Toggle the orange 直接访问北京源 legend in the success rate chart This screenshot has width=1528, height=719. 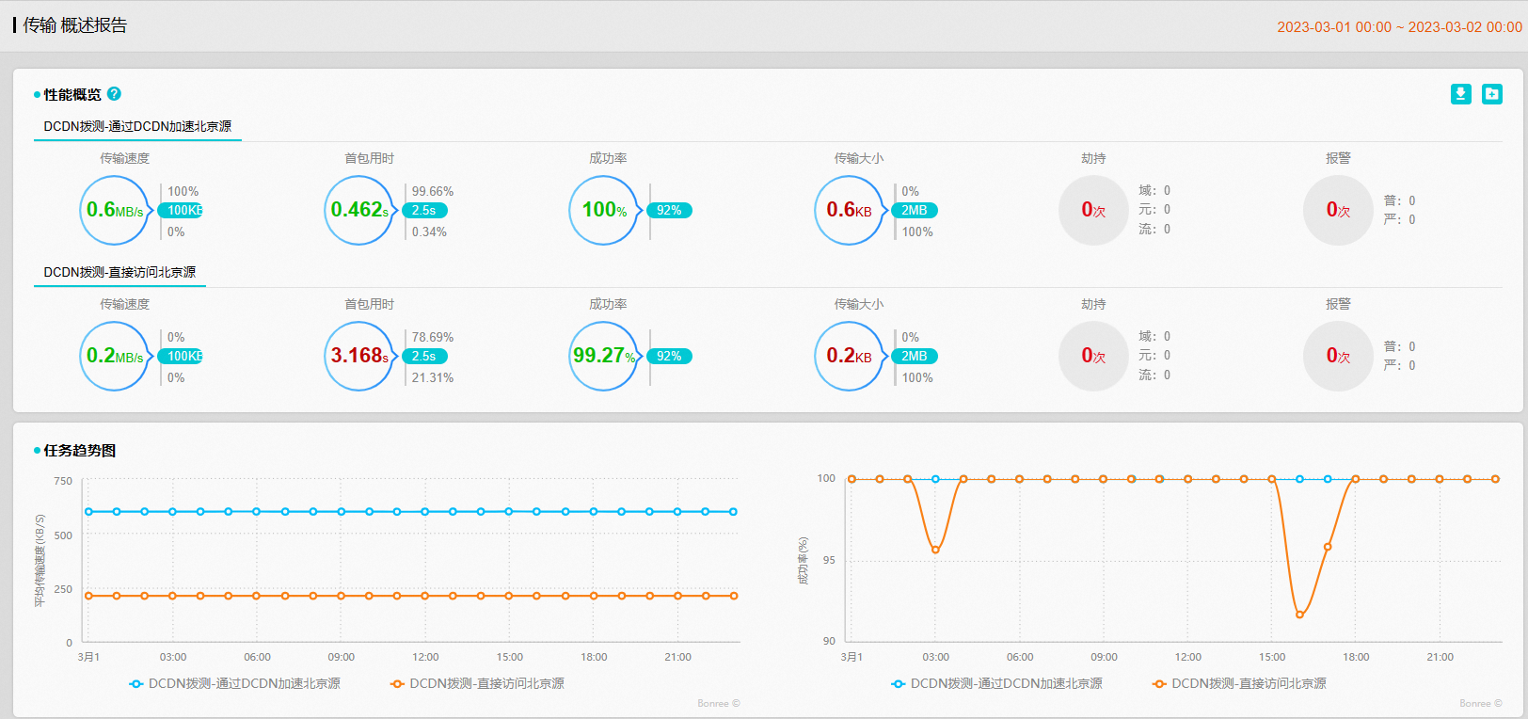1239,683
